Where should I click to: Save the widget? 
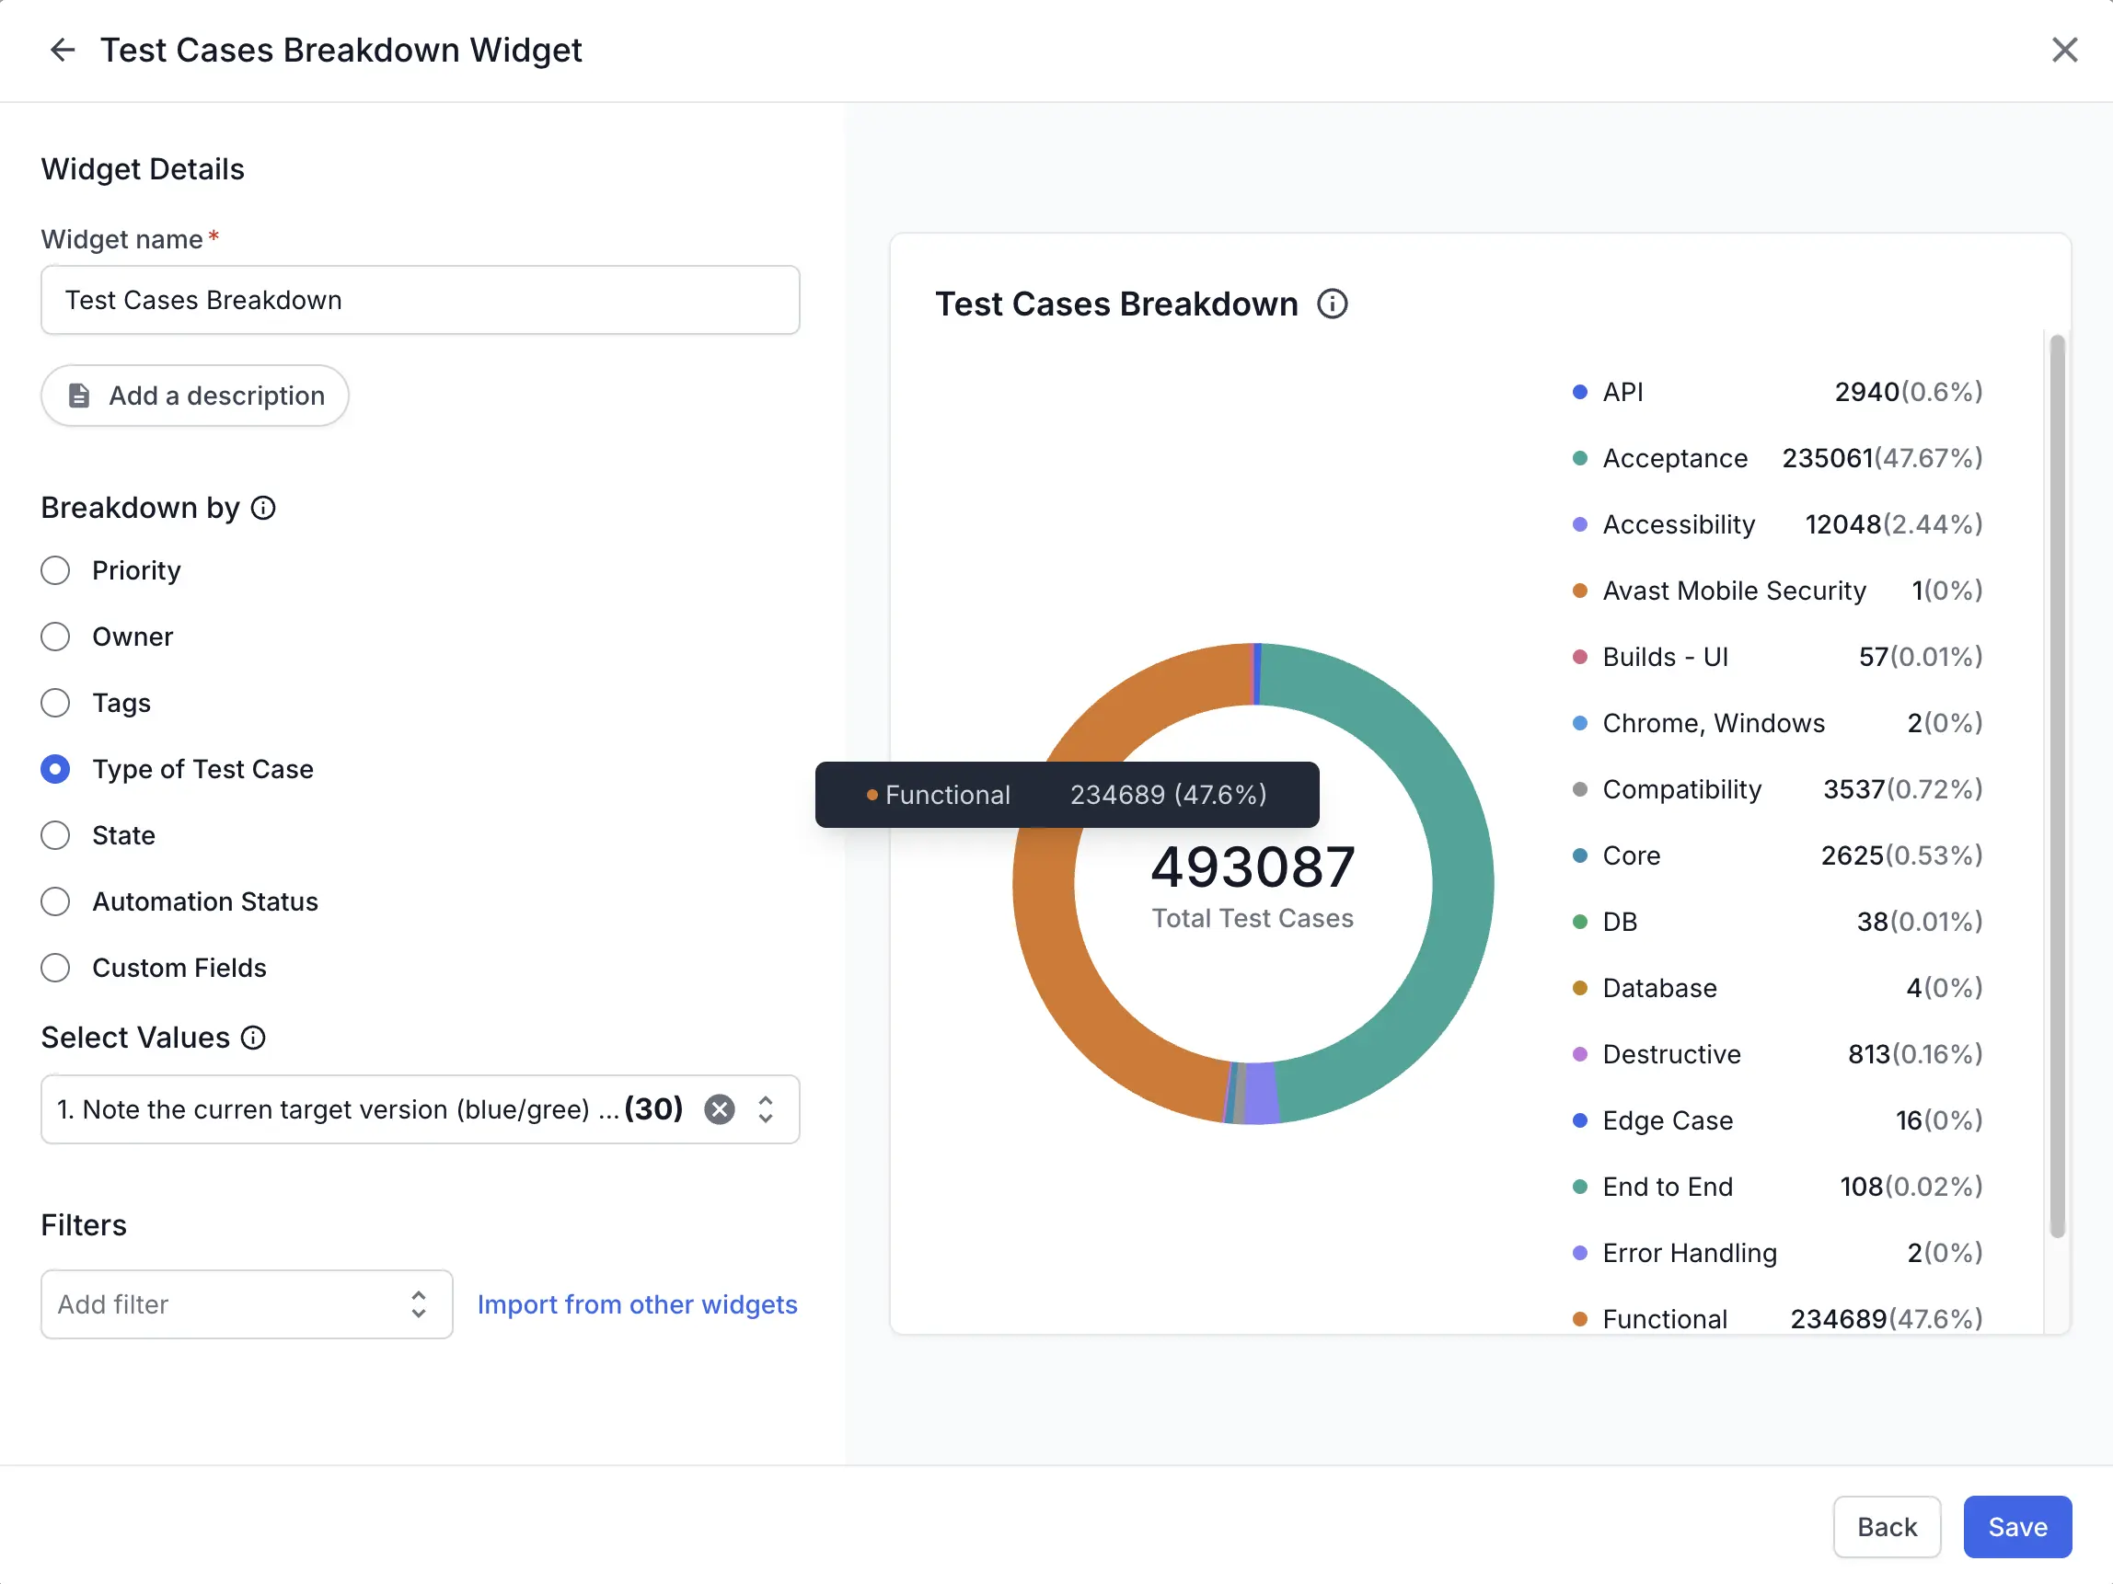(x=2017, y=1527)
